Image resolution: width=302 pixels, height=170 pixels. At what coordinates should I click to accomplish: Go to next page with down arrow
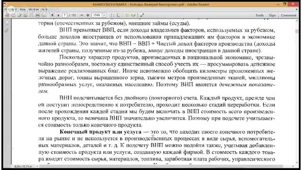pyautogui.click(x=59, y=15)
